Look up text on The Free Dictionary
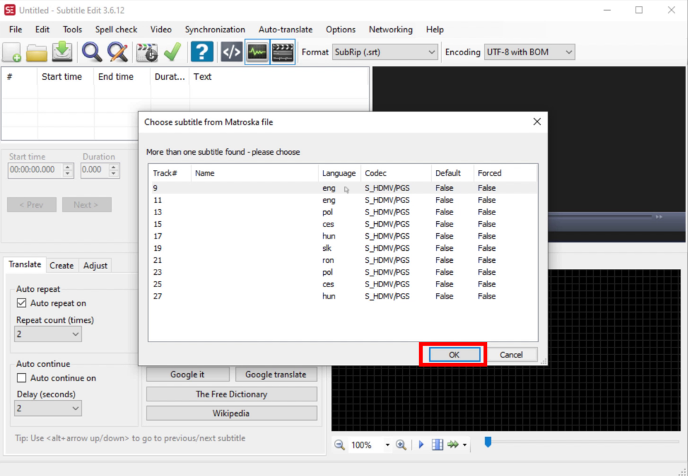Image resolution: width=688 pixels, height=476 pixels. [x=231, y=394]
